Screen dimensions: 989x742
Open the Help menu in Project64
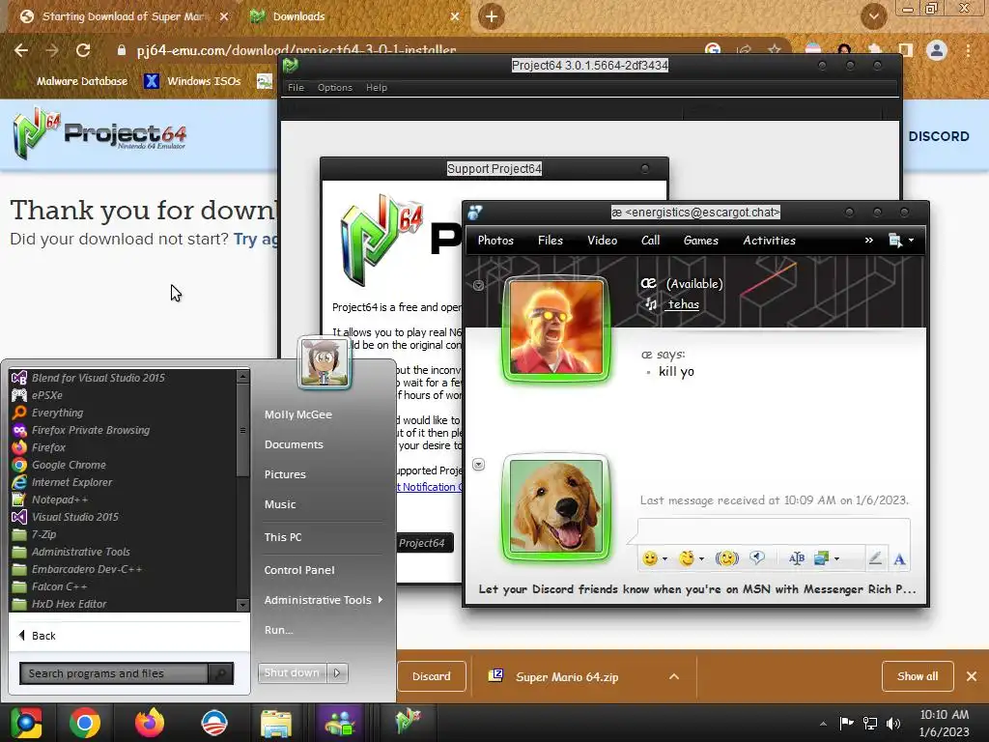(x=377, y=88)
